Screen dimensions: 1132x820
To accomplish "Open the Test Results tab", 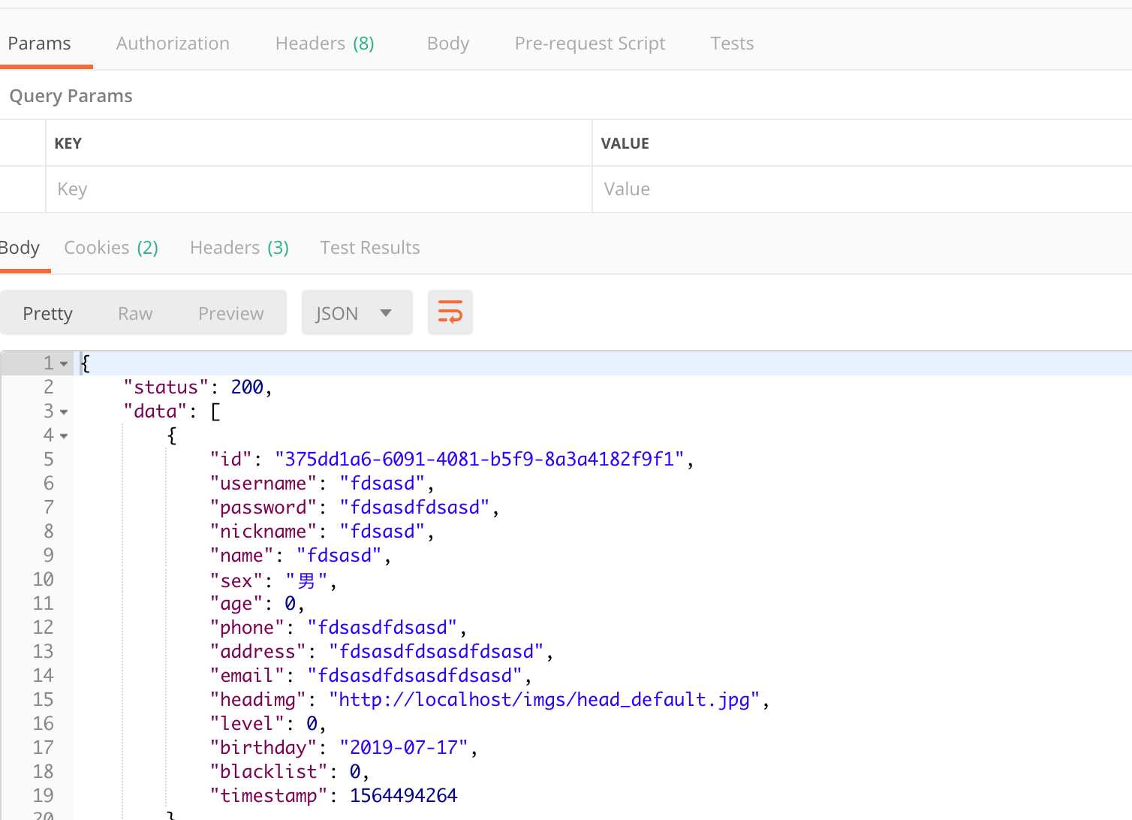I will click(x=370, y=248).
